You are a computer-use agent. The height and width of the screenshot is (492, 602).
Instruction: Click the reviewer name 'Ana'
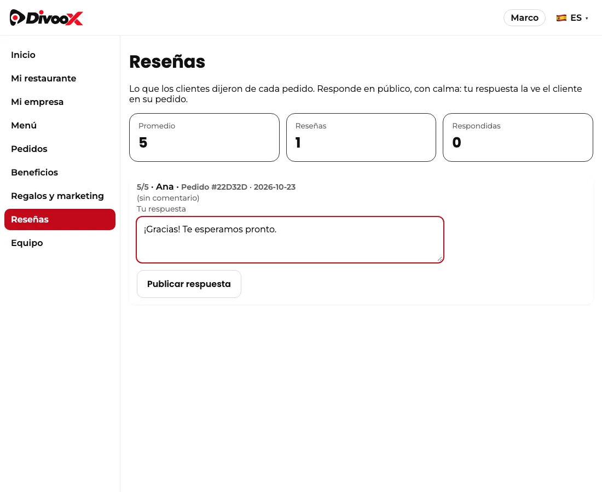[165, 187]
